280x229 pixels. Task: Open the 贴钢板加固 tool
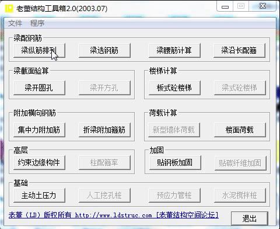pos(175,162)
